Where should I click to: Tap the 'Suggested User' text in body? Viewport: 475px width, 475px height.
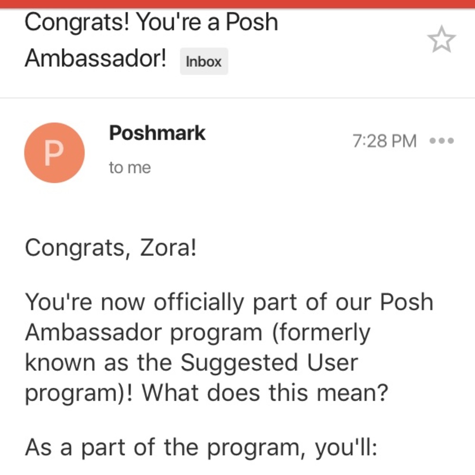pyautogui.click(x=269, y=362)
